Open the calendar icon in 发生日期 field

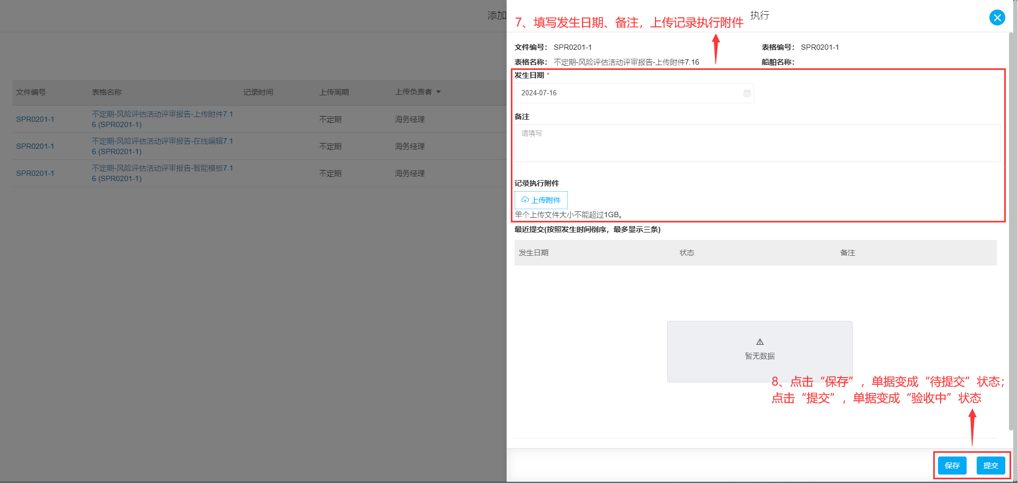click(747, 93)
